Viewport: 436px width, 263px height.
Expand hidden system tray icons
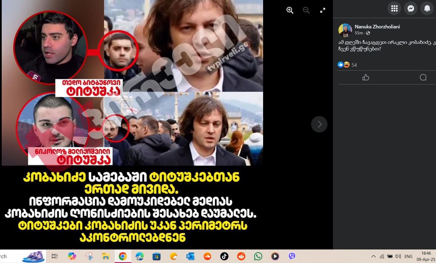point(374,256)
